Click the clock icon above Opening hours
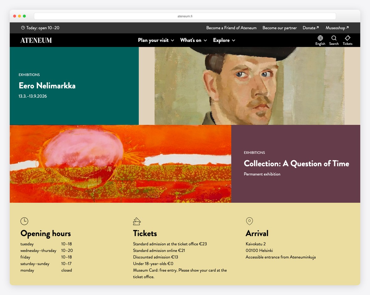Viewport: 370px width, 295px height. click(24, 221)
